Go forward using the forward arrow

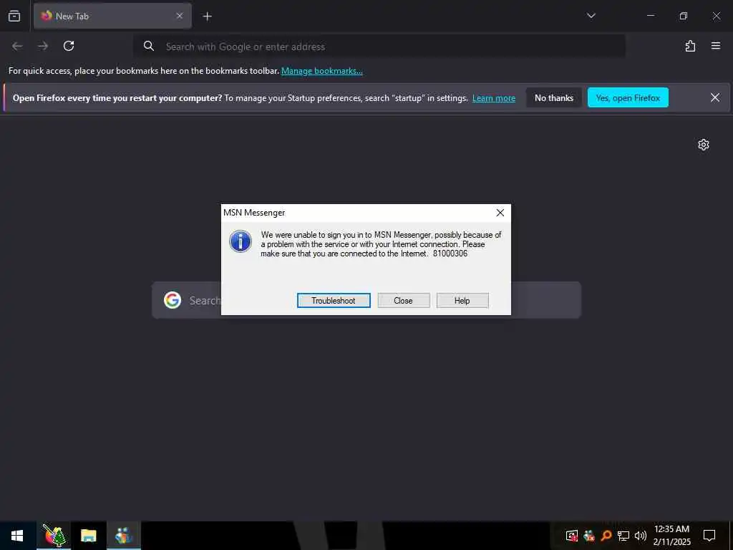click(43, 46)
